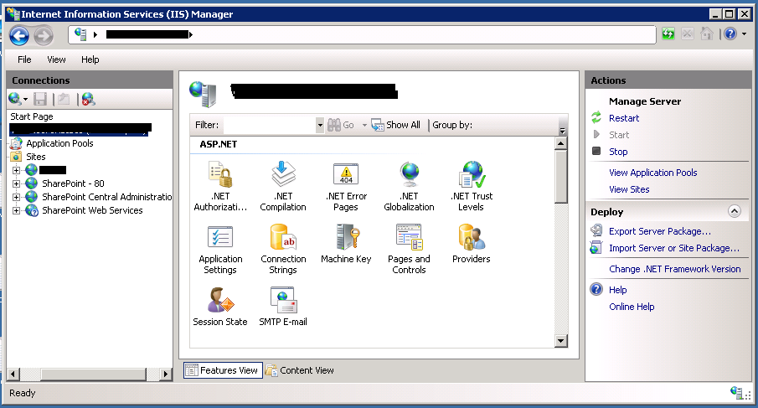Screen dimensions: 758x408
Task: Open .NET Globalization feature
Action: pos(409,187)
